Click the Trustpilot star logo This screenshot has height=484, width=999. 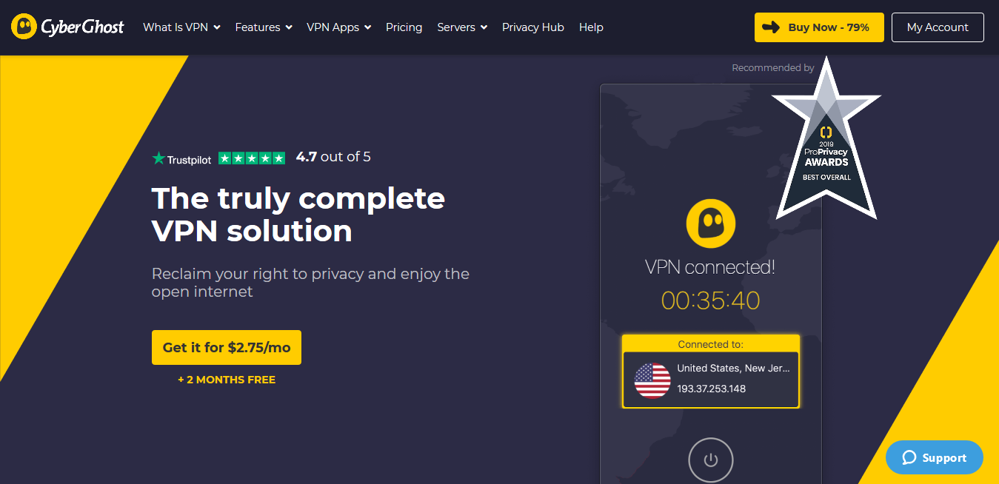(x=158, y=158)
